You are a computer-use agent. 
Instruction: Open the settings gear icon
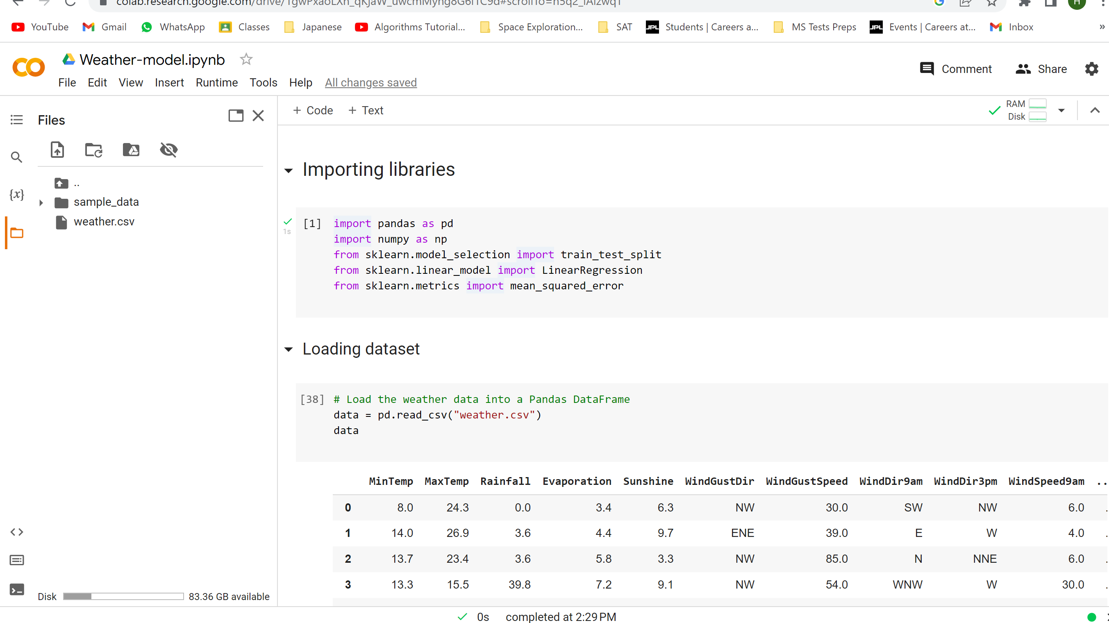click(x=1091, y=69)
